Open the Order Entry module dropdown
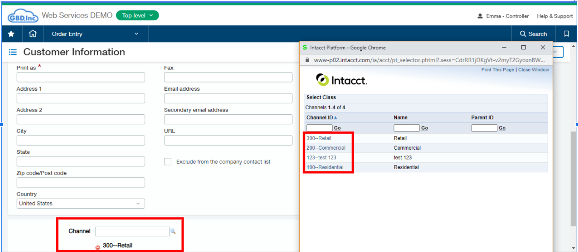Viewport: 578px width, 252px height. tap(95, 34)
